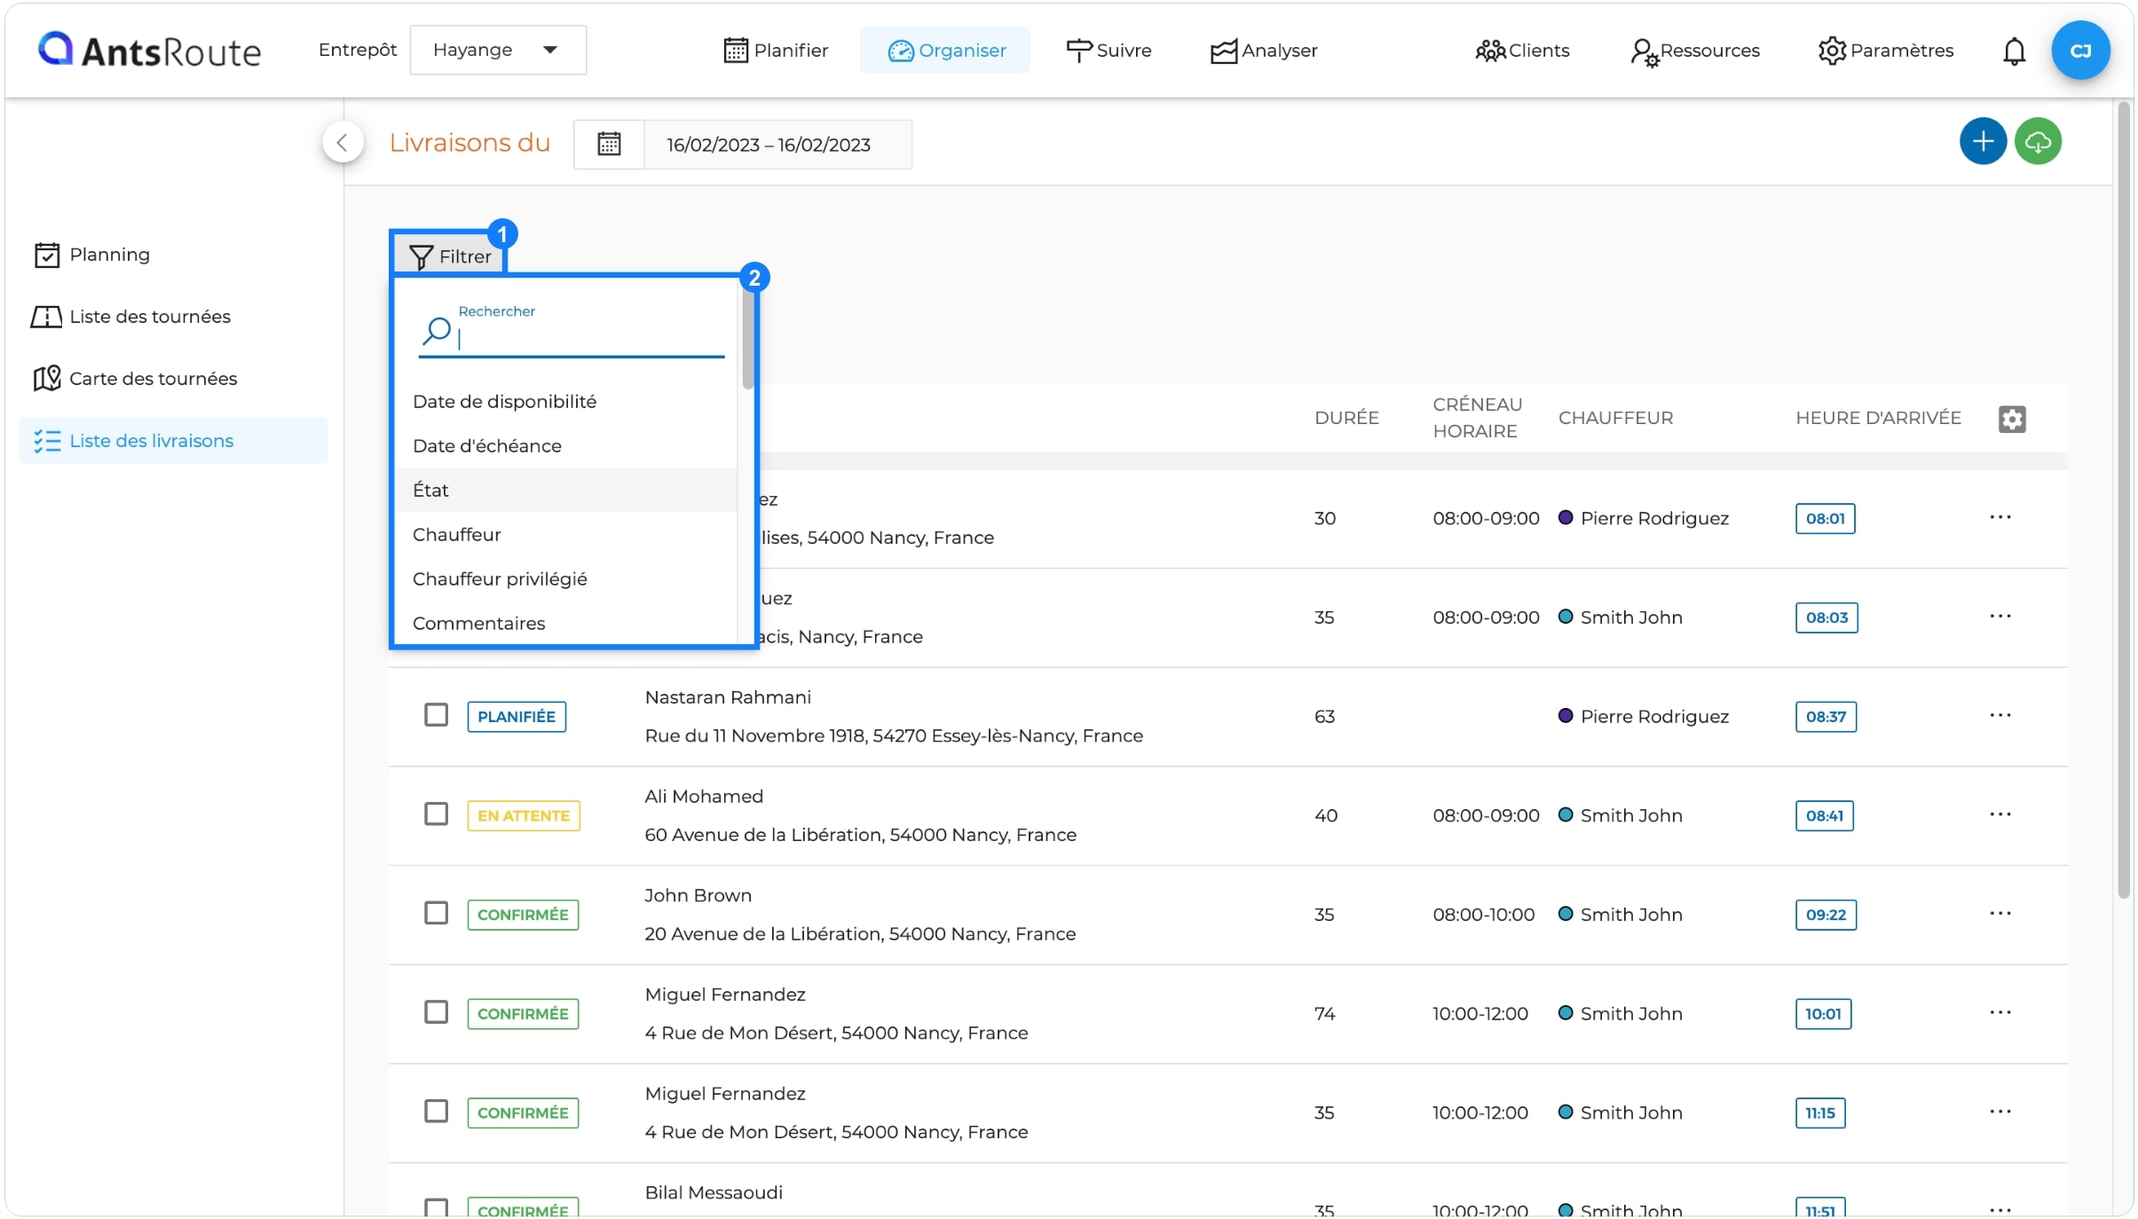Select Liste des livraisons in sidebar
The image size is (2138, 1219).
pos(174,441)
